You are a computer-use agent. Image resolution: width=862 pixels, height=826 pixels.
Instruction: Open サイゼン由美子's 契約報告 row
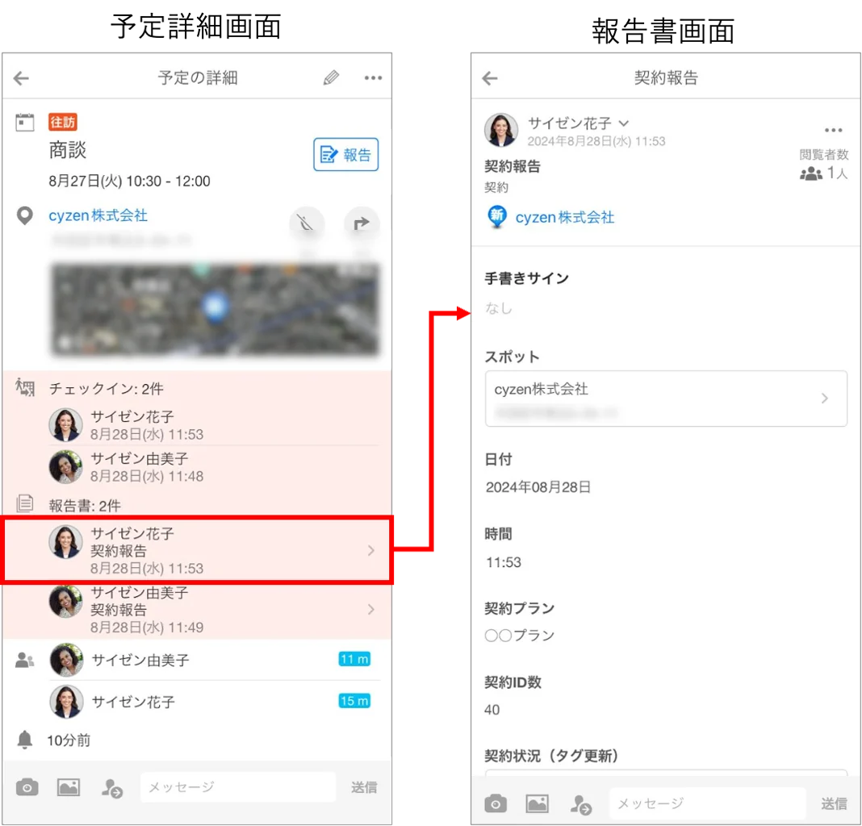198,610
